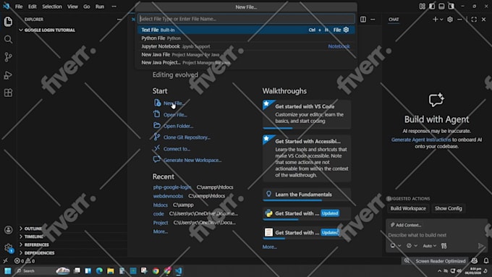This screenshot has width=492, height=277.
Task: Launch Google Chrome from the taskbar
Action: point(156,270)
